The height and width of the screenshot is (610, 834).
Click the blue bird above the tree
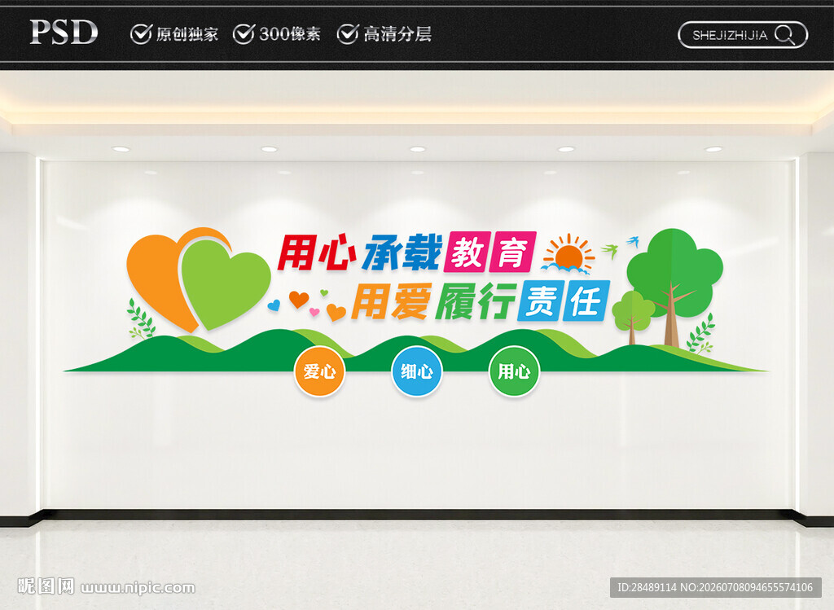[x=632, y=240]
